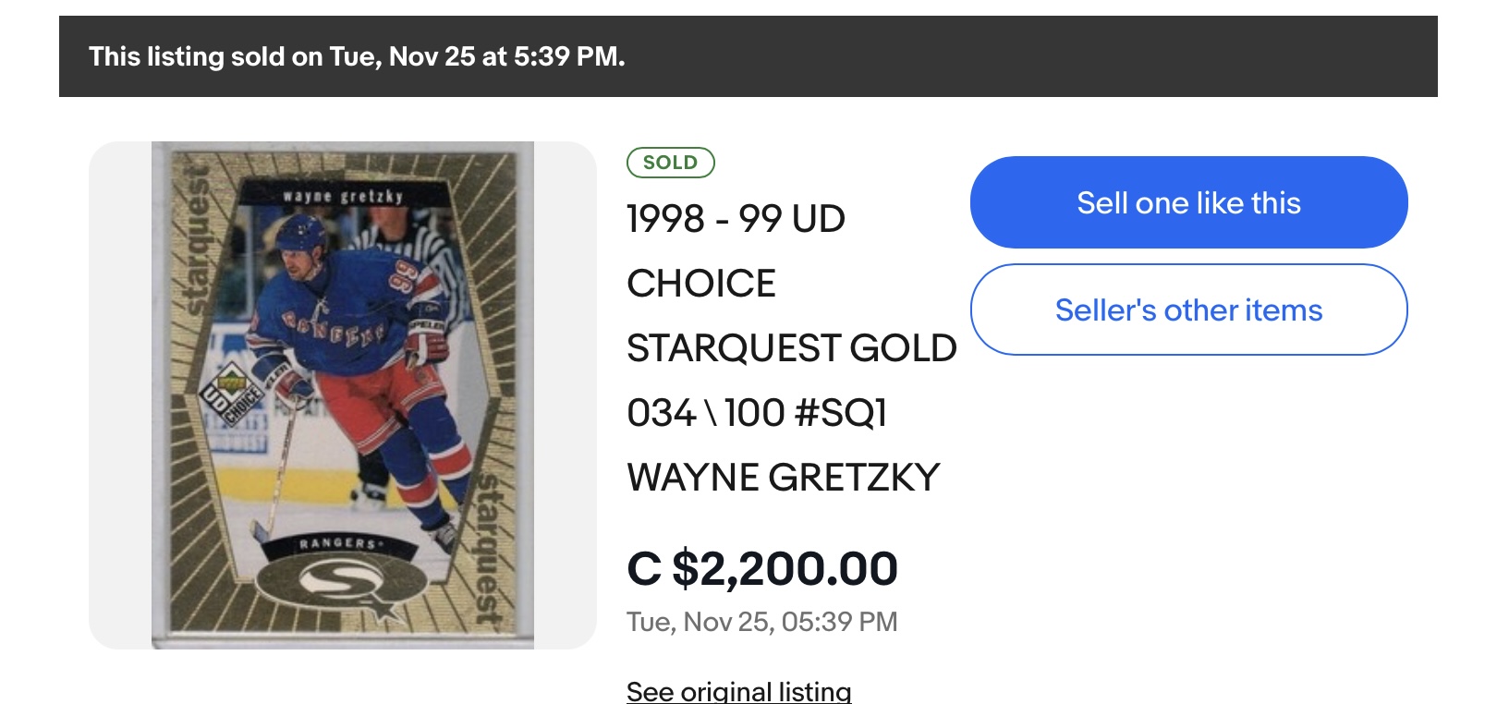1497x704 pixels.
Task: Open the See original listing link
Action: pos(738,691)
